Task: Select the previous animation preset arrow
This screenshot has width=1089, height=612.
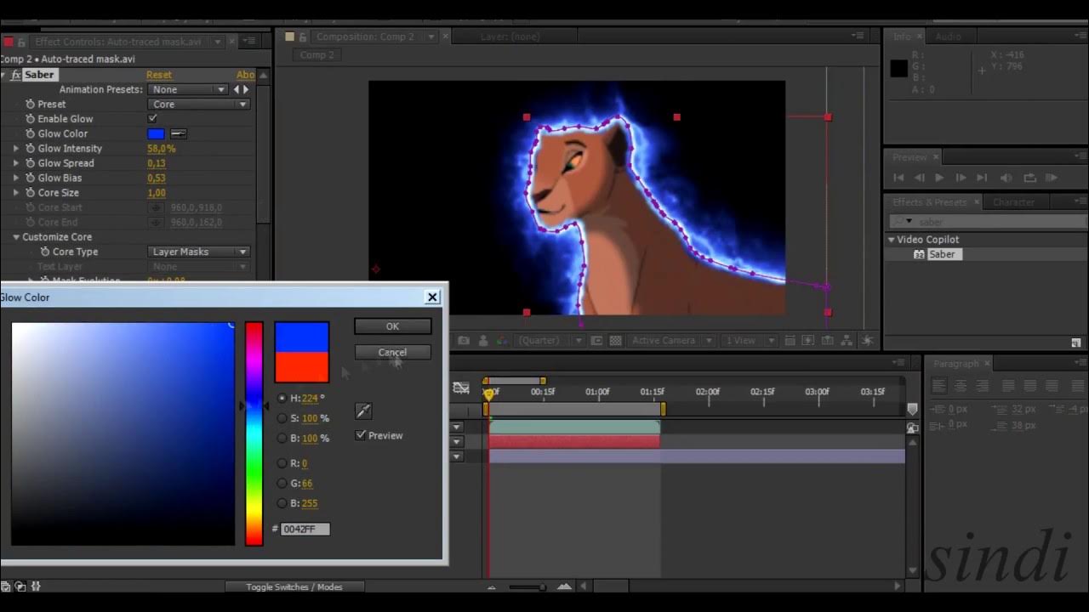Action: tap(237, 89)
